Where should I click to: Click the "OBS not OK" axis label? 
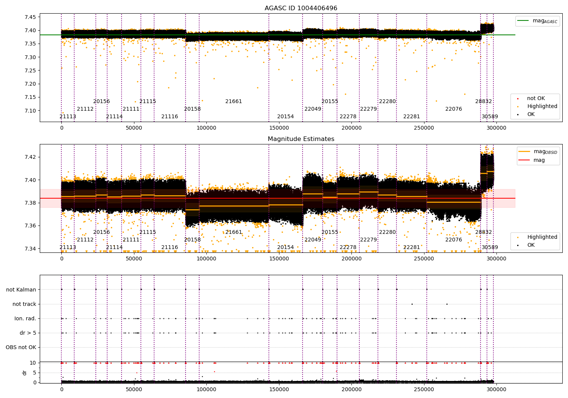point(21,347)
